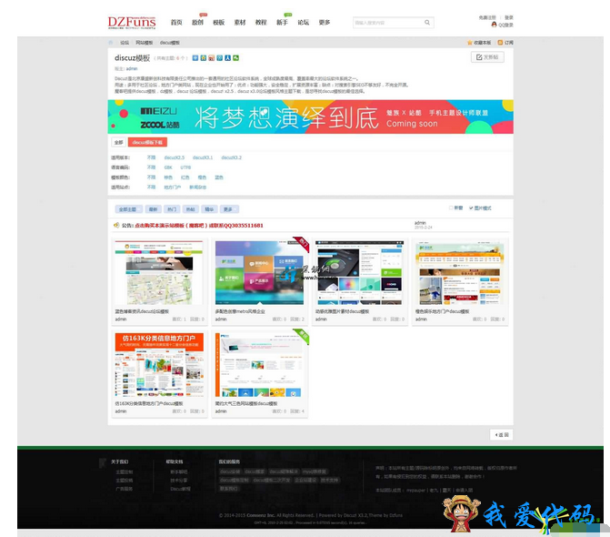This screenshot has width=610, height=537.
Task: Click the announcement speaker icon
Action: click(116, 225)
